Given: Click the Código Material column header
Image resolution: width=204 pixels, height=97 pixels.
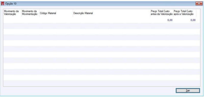Looking at the screenshot, I should pos(56,13).
